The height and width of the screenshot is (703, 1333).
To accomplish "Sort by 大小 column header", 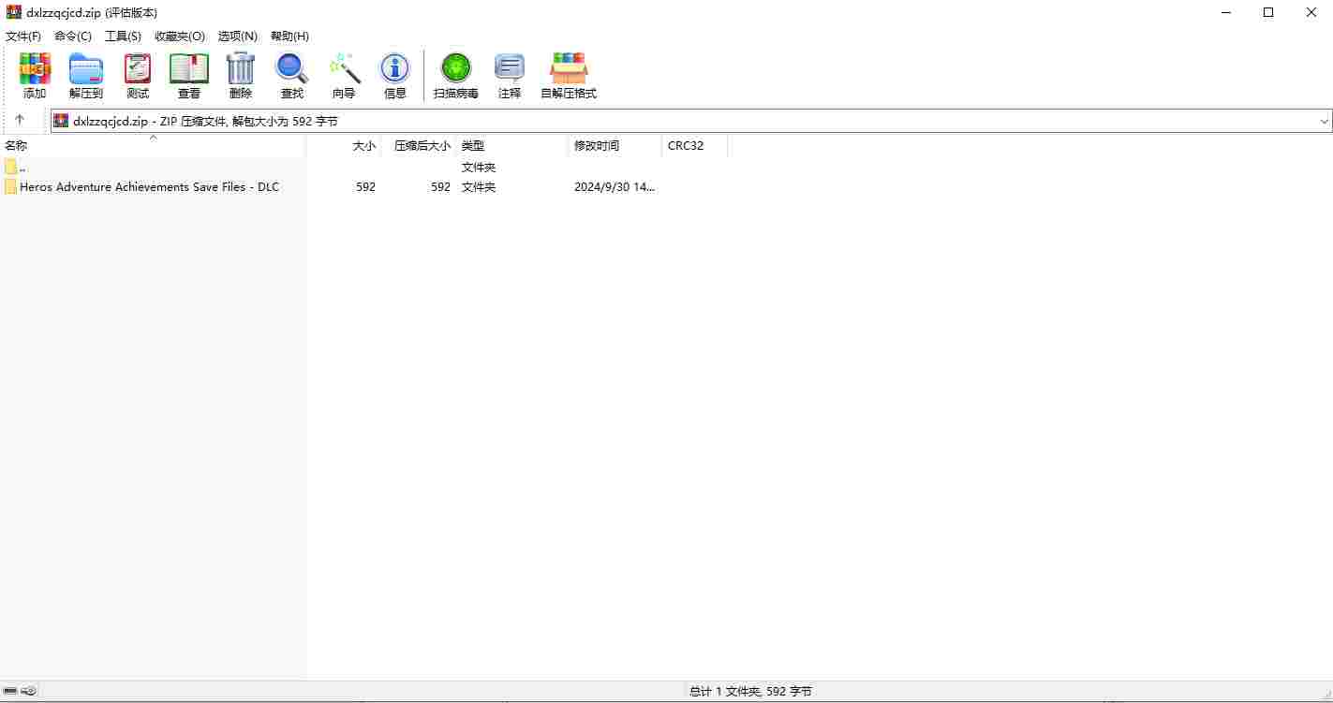I will click(344, 146).
